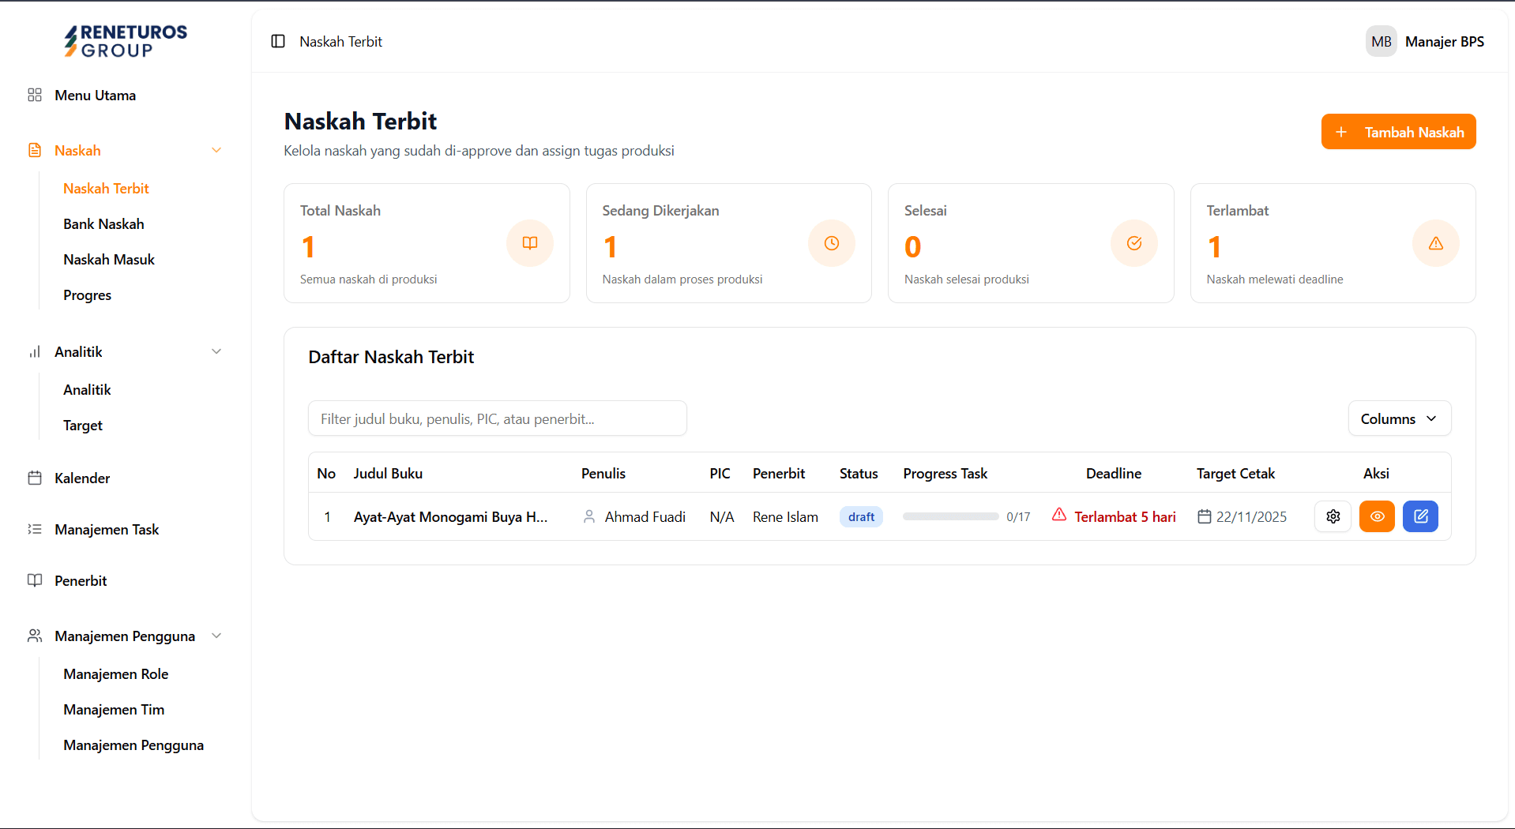The height and width of the screenshot is (829, 1515).
Task: Click the sidebar collapse icon near Naskah Terbit
Action: (277, 41)
